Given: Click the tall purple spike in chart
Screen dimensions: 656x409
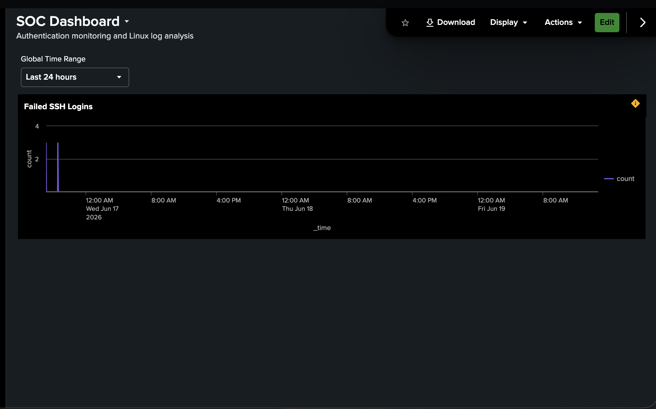Looking at the screenshot, I should pyautogui.click(x=58, y=167).
